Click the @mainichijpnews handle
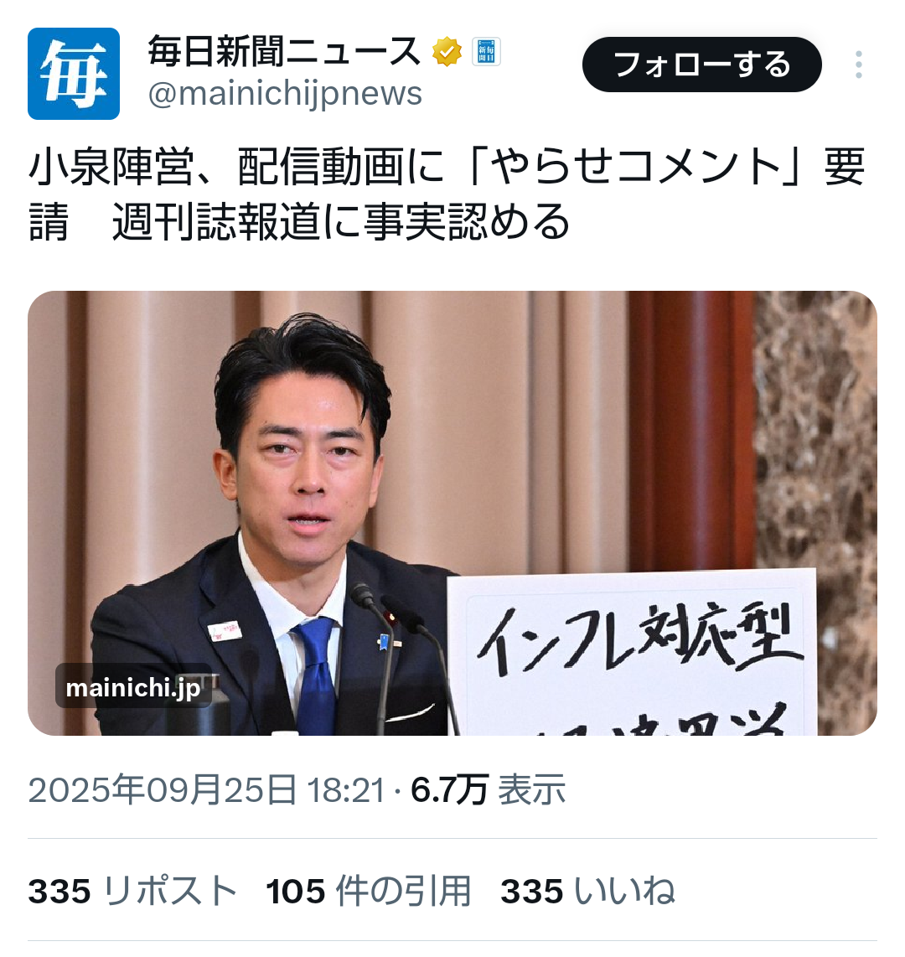 click(x=285, y=93)
